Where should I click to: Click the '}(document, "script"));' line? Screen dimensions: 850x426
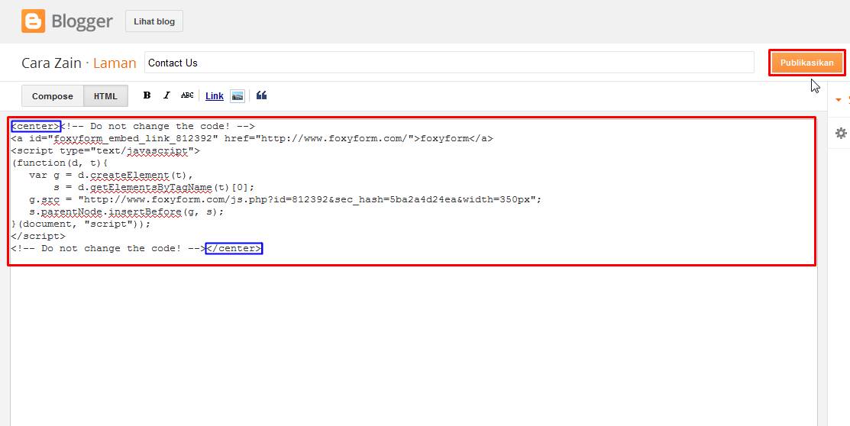81,224
